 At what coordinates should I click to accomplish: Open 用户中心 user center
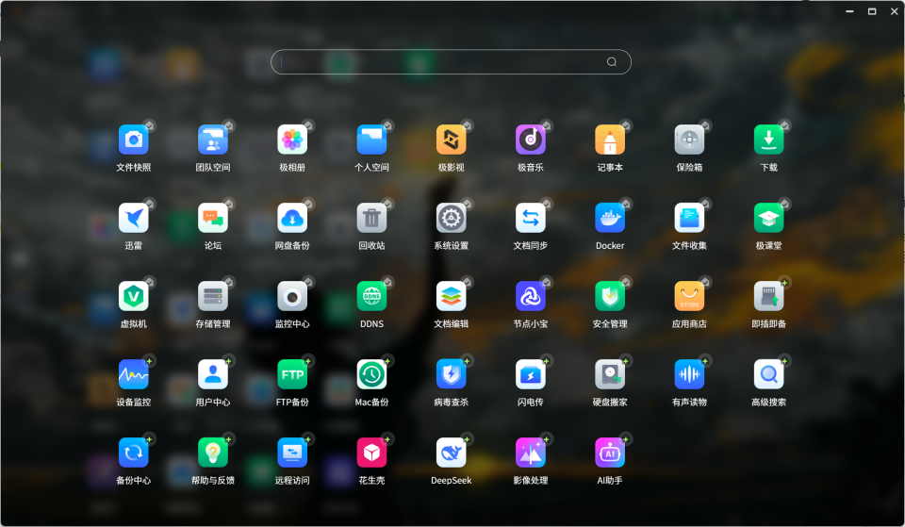213,374
